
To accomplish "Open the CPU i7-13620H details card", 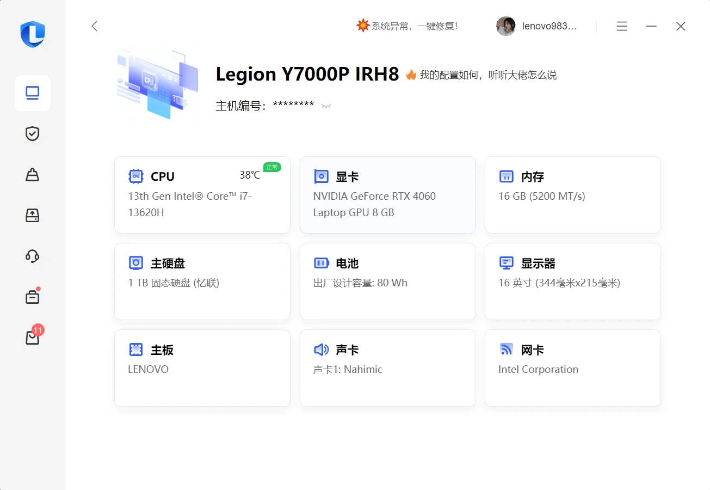I will [202, 195].
